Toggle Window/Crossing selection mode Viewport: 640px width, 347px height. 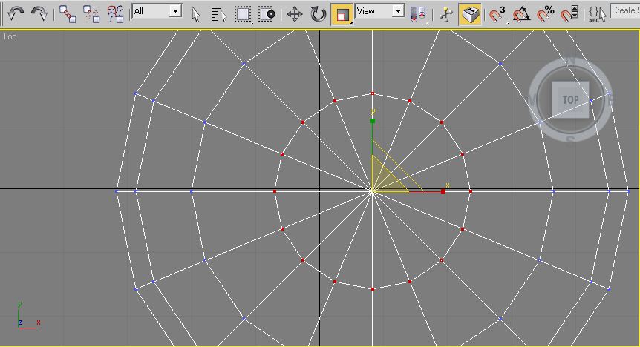267,13
